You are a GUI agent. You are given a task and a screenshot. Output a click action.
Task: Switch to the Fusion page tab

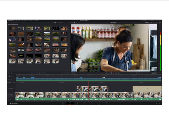[x=84, y=103]
